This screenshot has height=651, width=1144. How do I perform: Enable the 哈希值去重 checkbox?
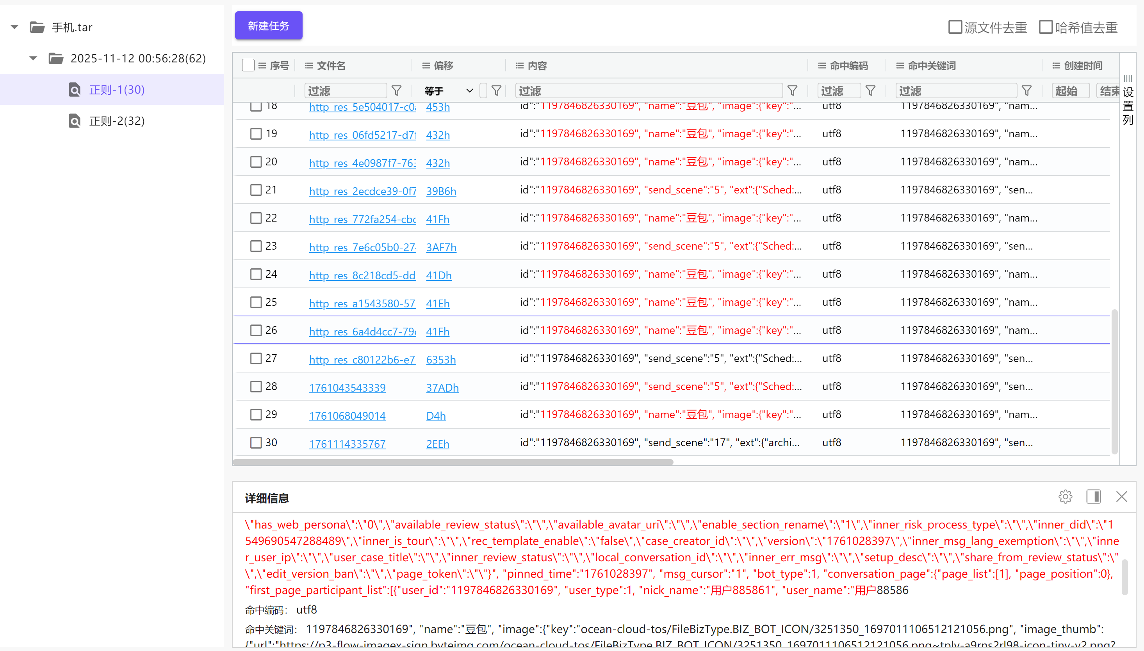pyautogui.click(x=1046, y=27)
